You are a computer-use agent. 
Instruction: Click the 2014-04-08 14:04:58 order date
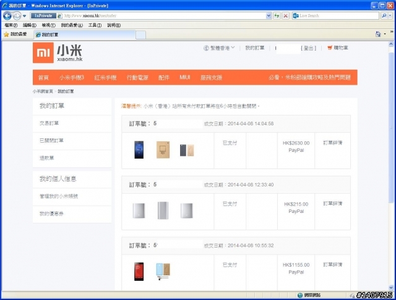(x=251, y=123)
